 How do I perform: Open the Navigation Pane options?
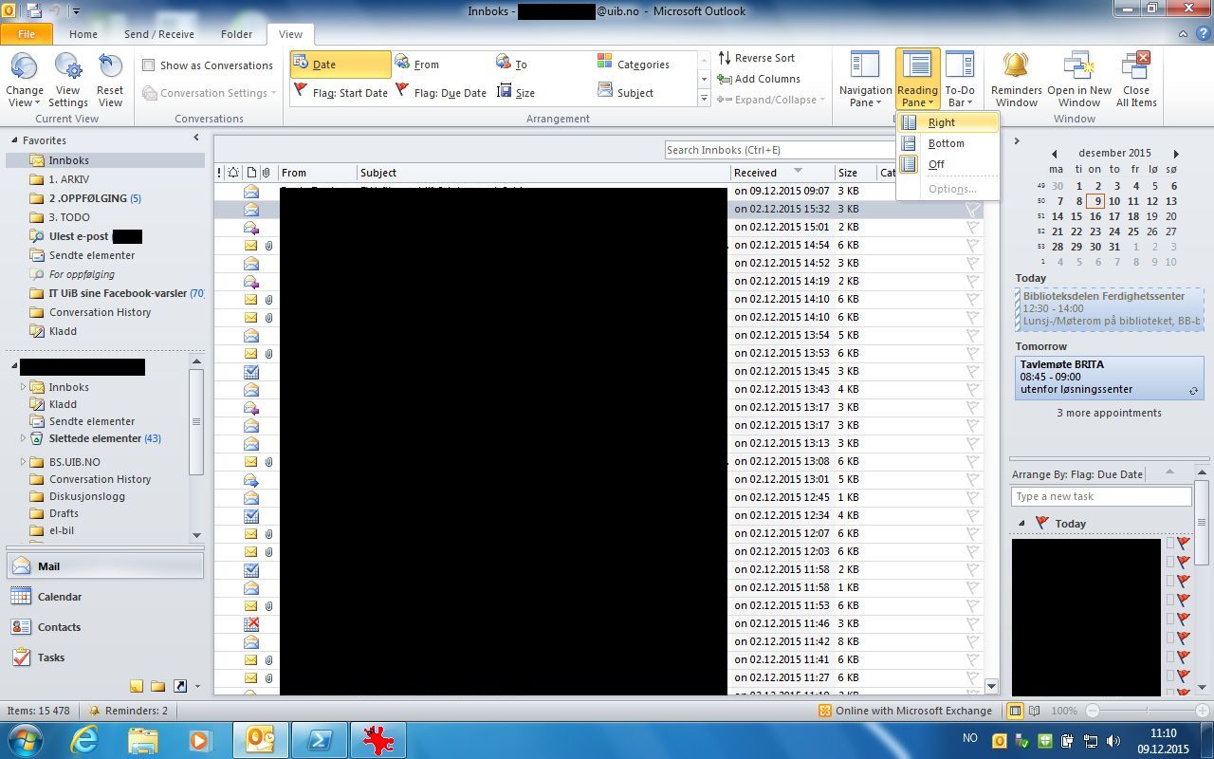(864, 80)
